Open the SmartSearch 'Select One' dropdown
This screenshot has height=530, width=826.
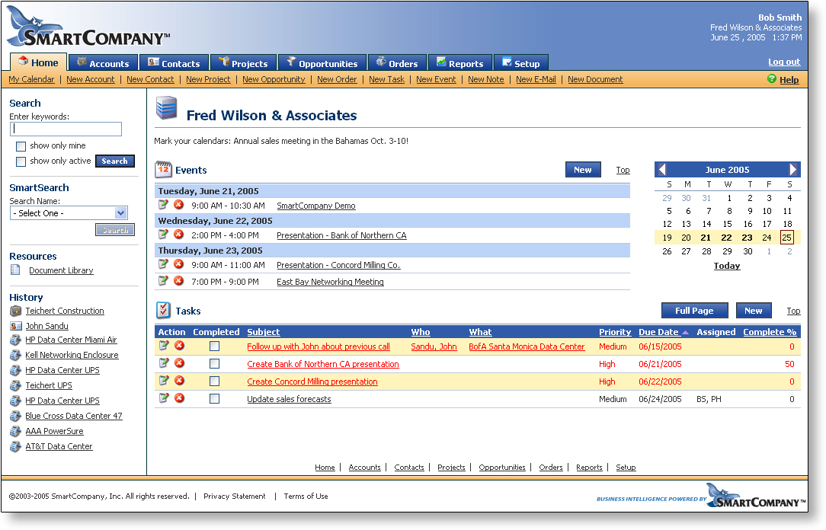[69, 213]
